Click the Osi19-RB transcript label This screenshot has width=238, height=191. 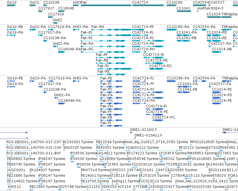[15, 27]
